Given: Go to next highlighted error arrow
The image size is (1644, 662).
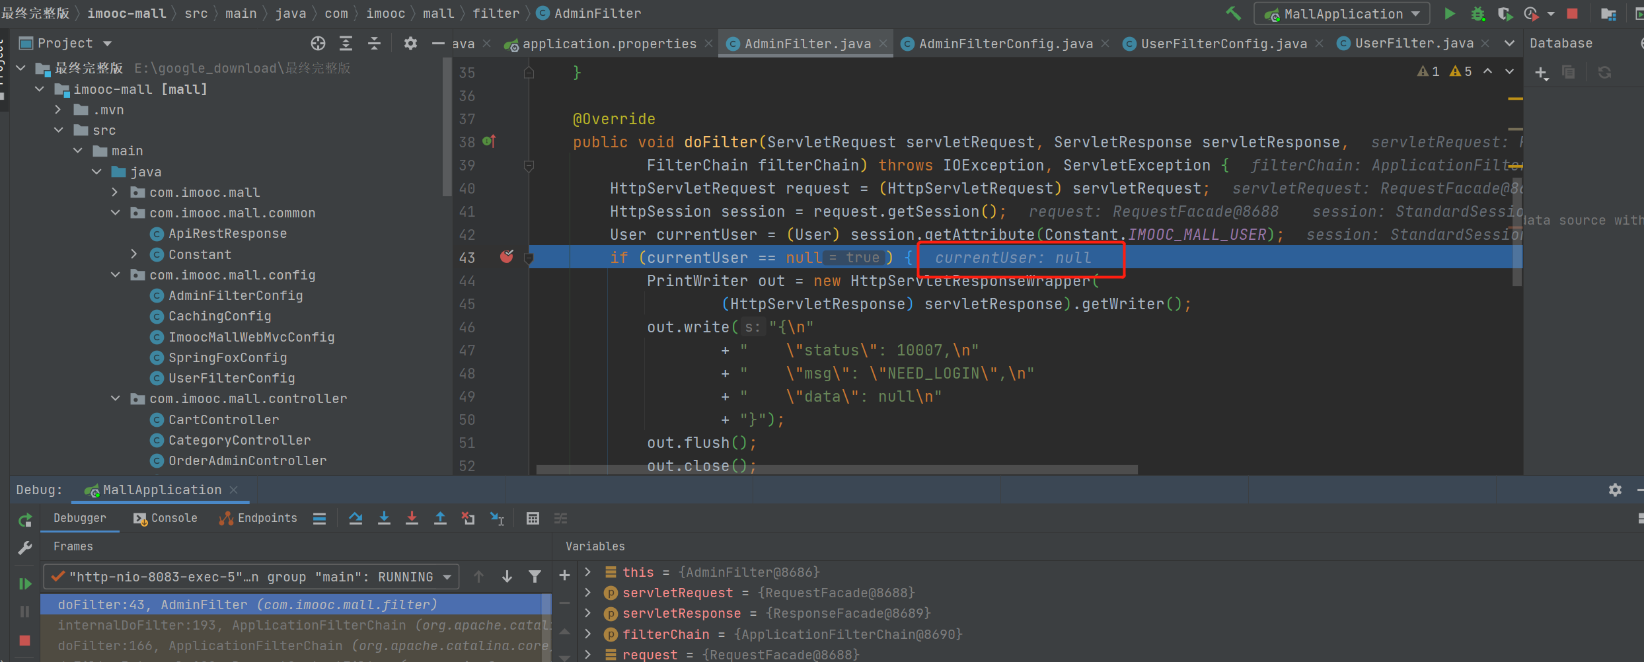Looking at the screenshot, I should [1510, 71].
